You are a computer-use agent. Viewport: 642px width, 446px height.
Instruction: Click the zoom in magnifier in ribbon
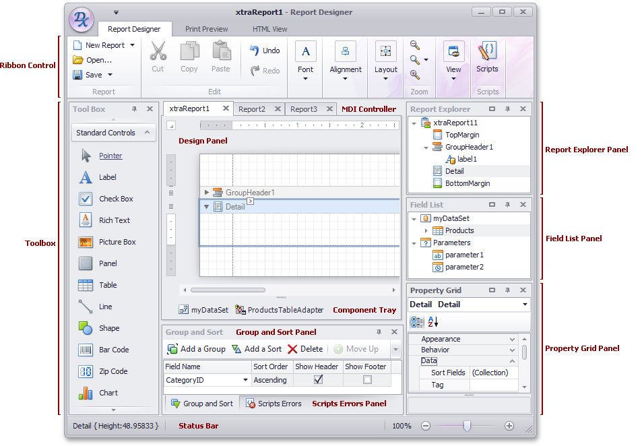[x=415, y=75]
